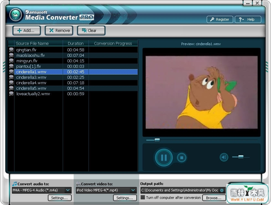
Task: Open the Register dialog
Action: click(220, 19)
